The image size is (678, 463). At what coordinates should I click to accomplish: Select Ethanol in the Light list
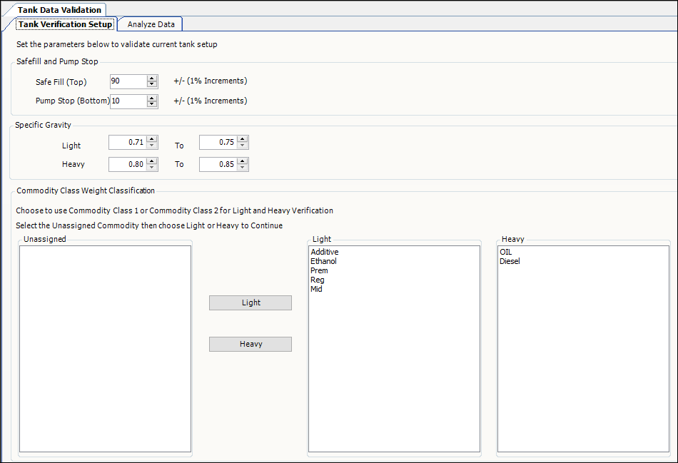(323, 261)
